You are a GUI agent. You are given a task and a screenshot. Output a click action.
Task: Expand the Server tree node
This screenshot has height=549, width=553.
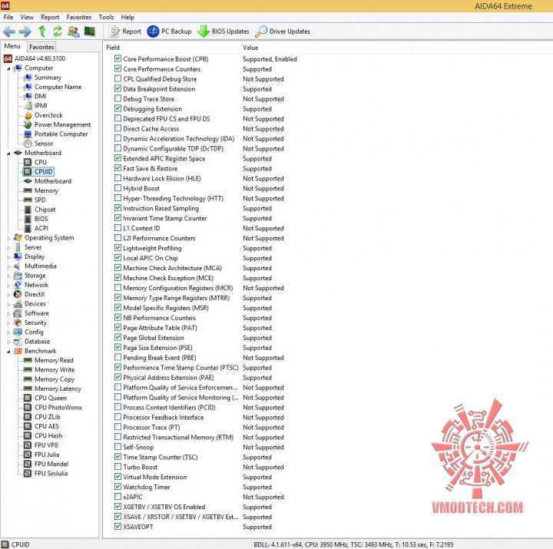click(8, 247)
